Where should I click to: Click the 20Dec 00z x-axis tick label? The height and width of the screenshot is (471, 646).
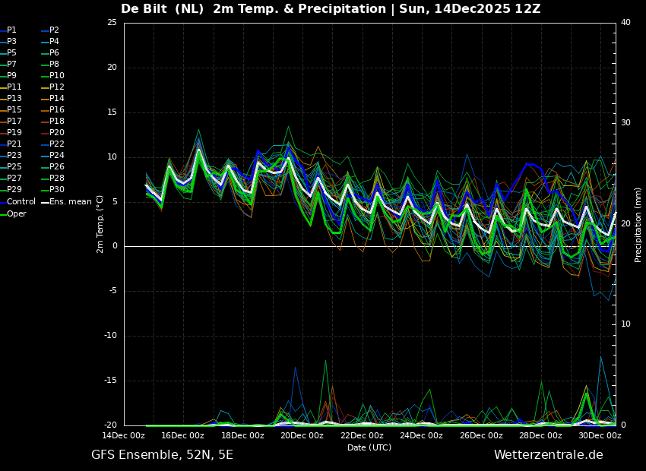302,436
